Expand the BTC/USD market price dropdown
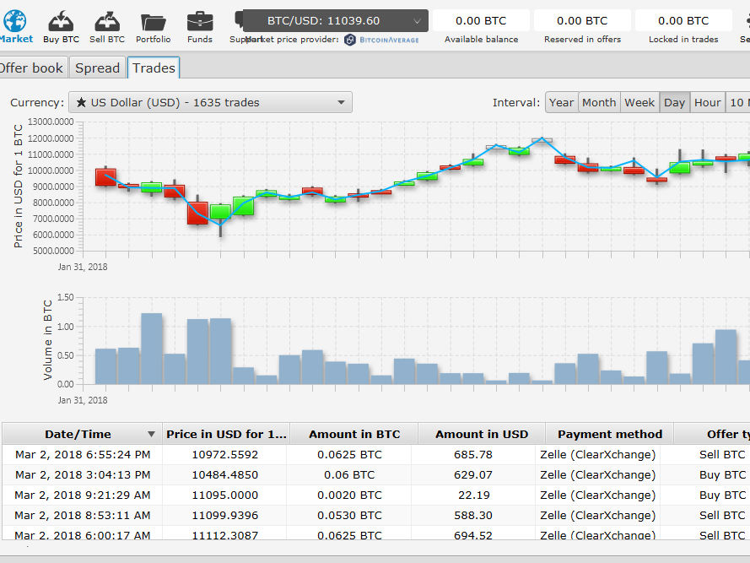 tap(336, 20)
